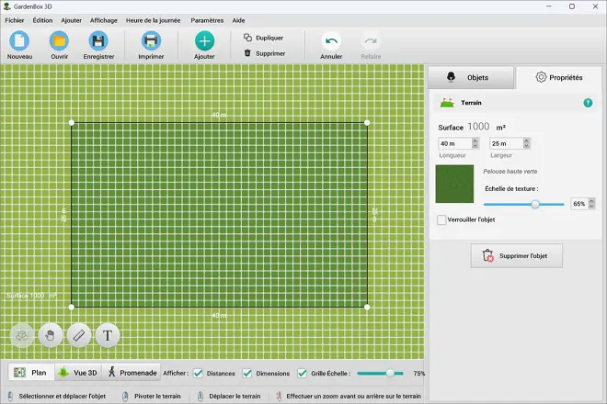Click the Nouveau document icon
This screenshot has width=607, height=404.
click(x=19, y=40)
